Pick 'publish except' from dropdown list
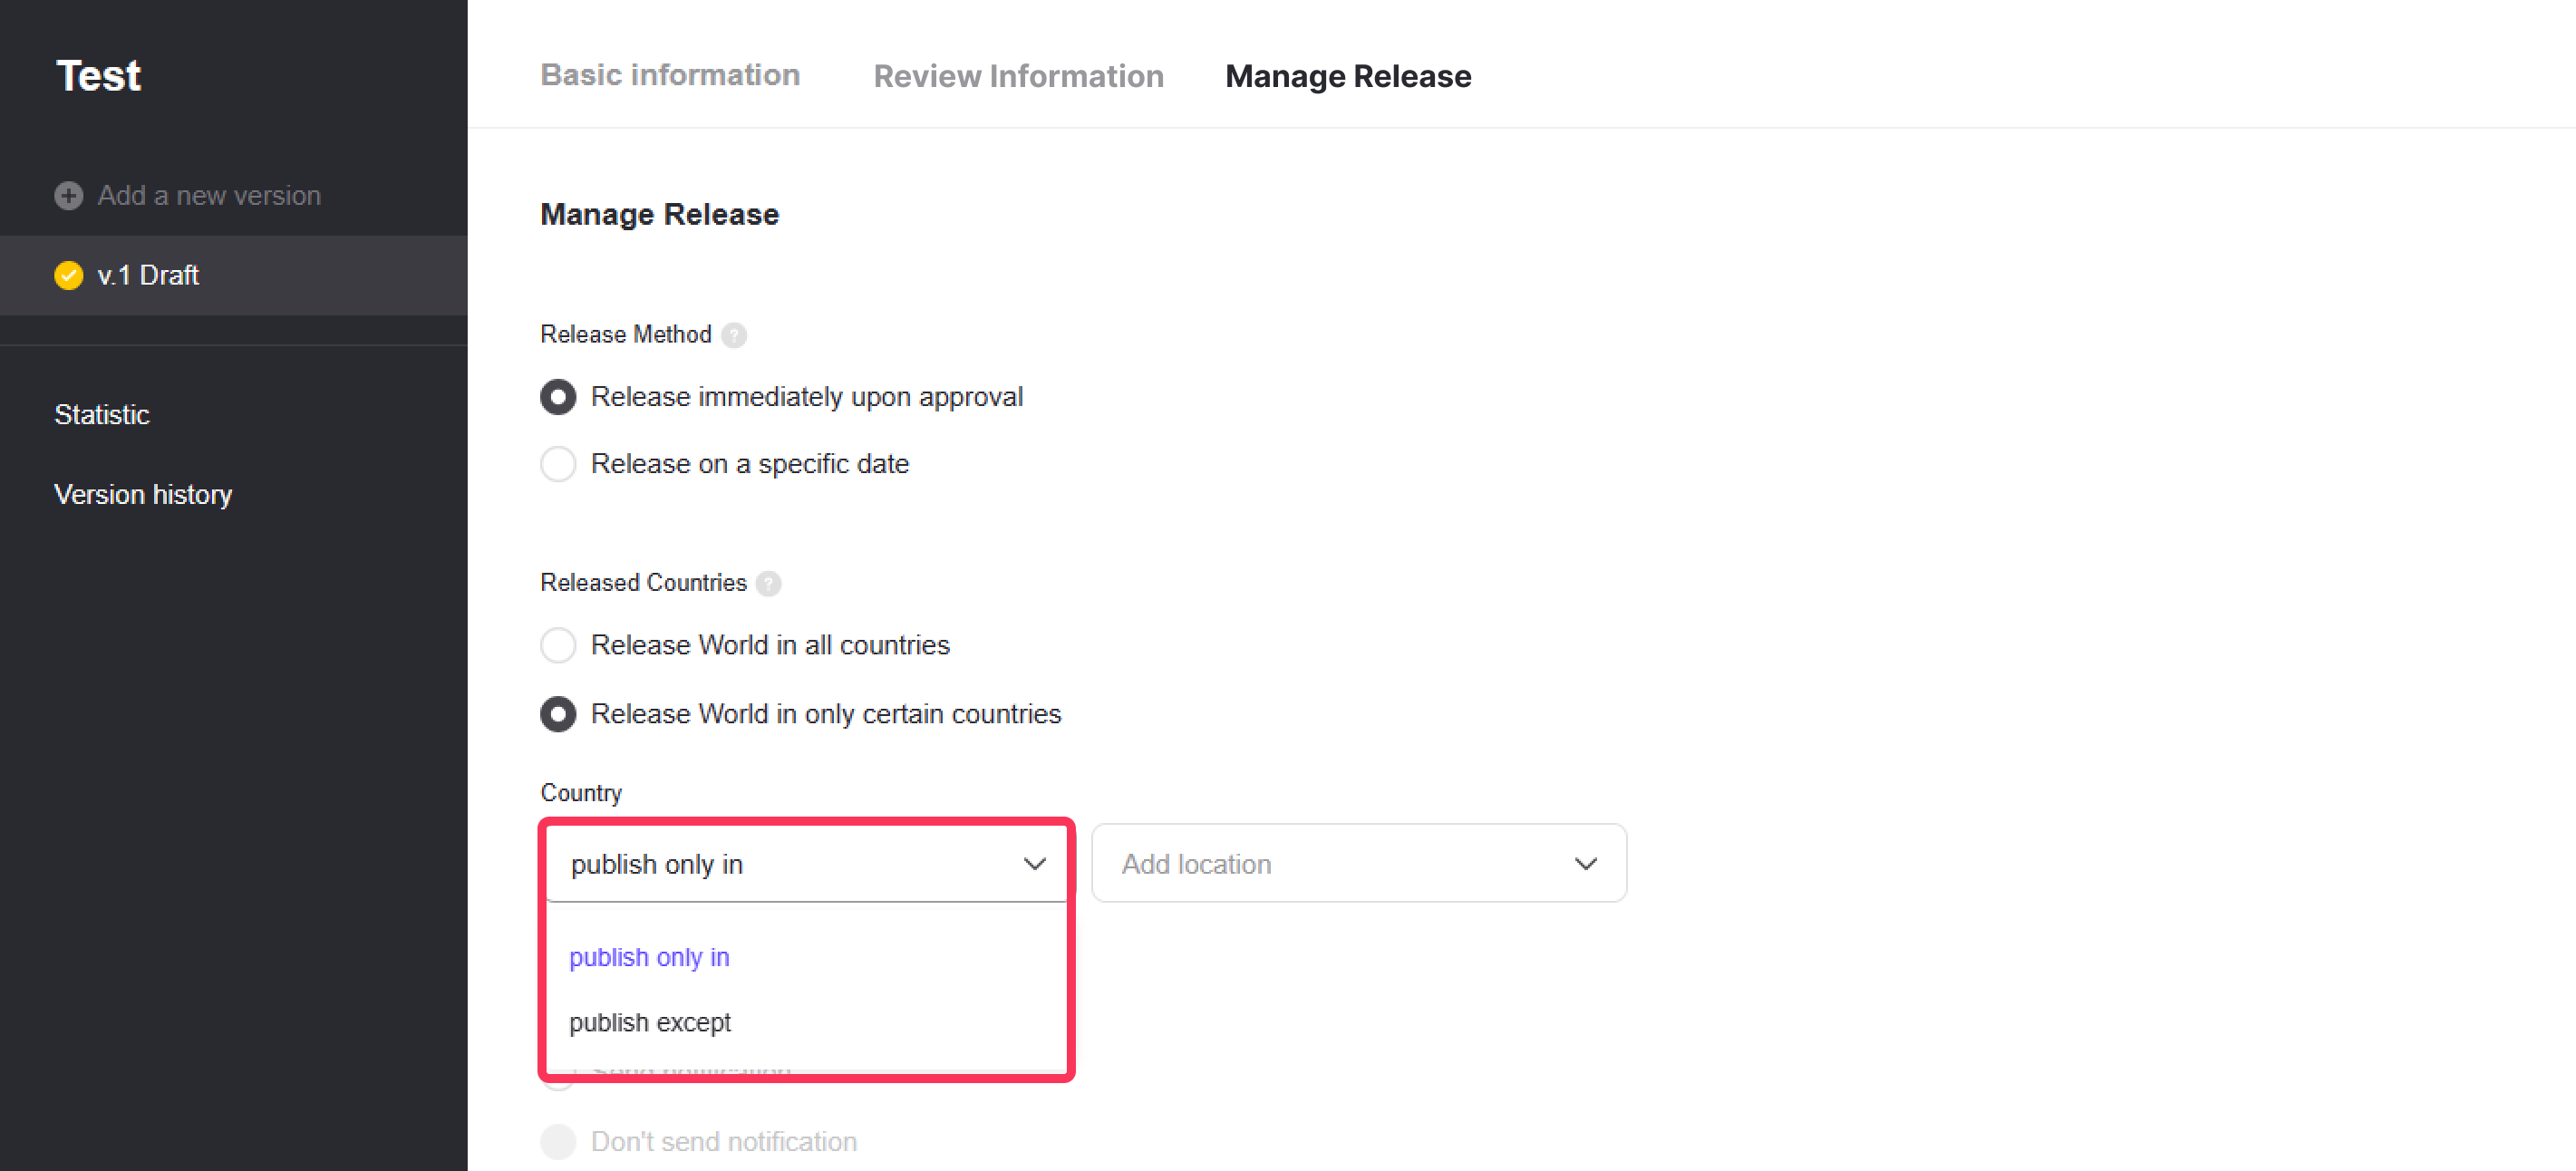 [x=650, y=1022]
